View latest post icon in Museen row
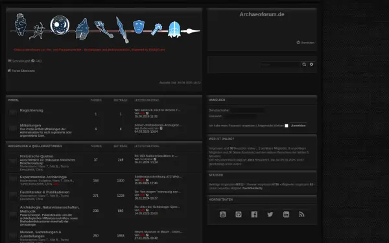The image size is (389, 243). click(x=147, y=235)
